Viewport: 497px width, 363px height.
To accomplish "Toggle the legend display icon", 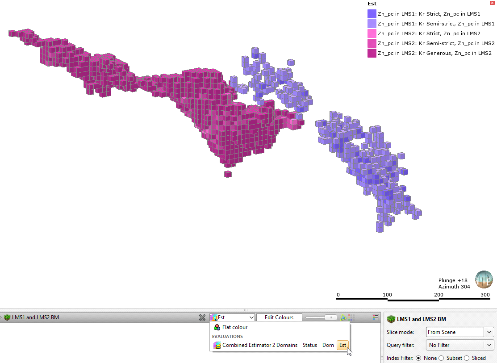I will pyautogui.click(x=376, y=317).
